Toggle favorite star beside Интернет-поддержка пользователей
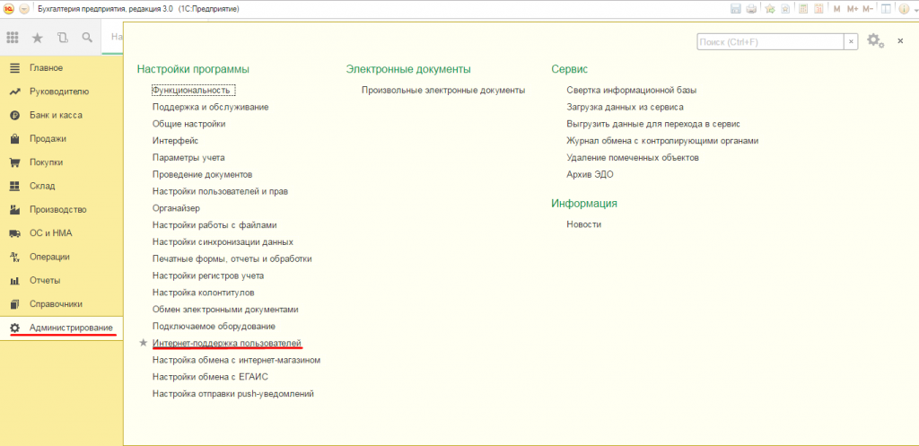This screenshot has height=446, width=919. pyautogui.click(x=143, y=343)
